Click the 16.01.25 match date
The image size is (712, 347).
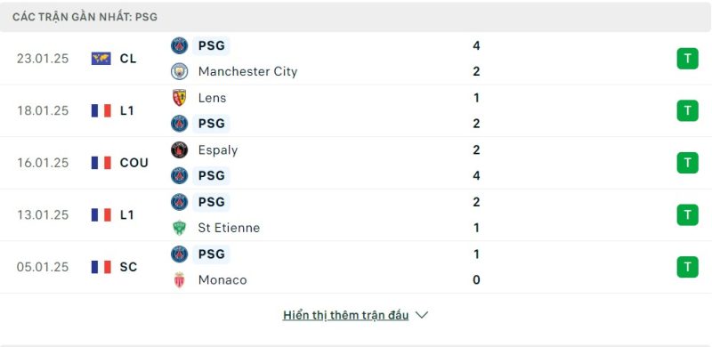43,163
